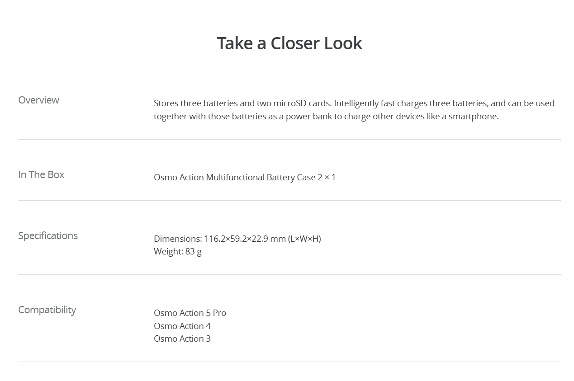The width and height of the screenshot is (574, 381).
Task: Click the Weight: 83 g line
Action: point(178,251)
